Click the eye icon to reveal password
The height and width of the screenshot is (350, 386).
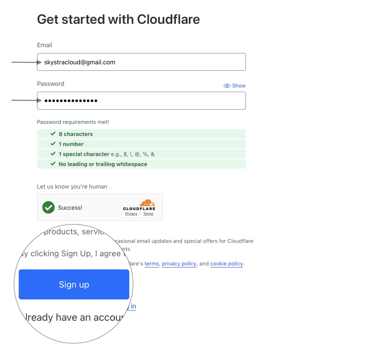click(x=227, y=86)
